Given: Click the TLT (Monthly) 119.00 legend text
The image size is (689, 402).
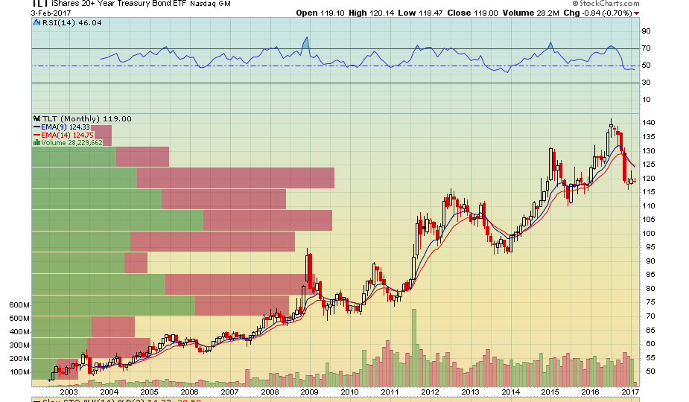Looking at the screenshot, I should pyautogui.click(x=86, y=118).
